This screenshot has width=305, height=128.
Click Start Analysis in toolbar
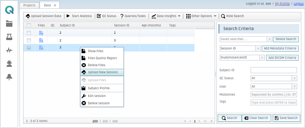[79, 16]
